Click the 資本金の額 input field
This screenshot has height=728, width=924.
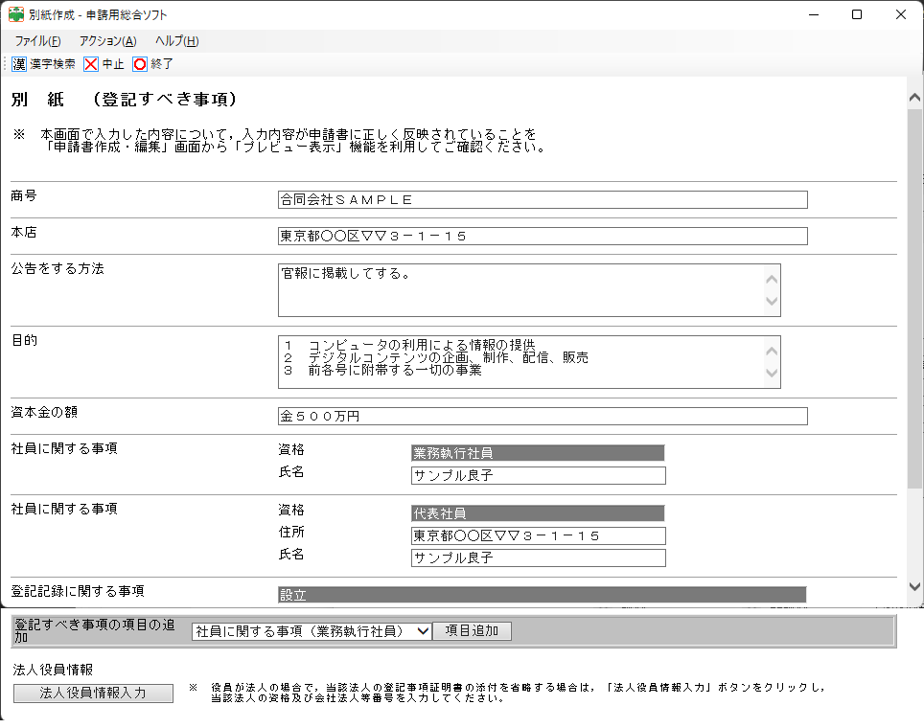[x=542, y=417]
